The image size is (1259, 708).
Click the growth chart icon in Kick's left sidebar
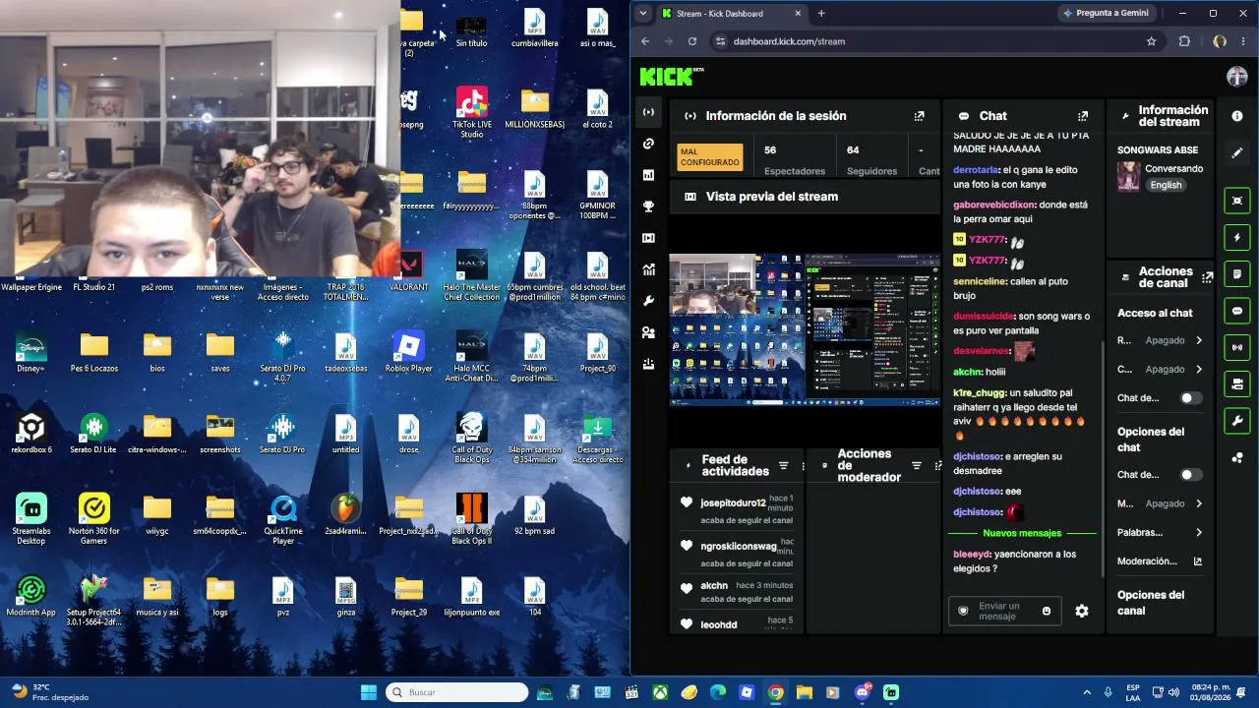tap(648, 269)
